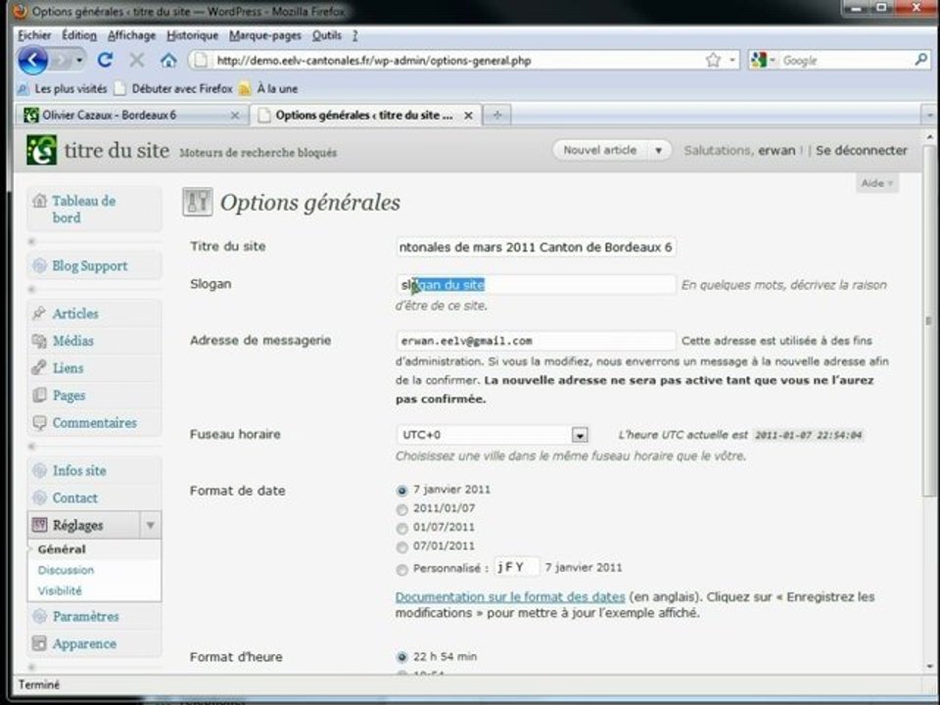Screen dimensions: 940x705
Task: Select the 22 h 54 min time format
Action: 401,657
